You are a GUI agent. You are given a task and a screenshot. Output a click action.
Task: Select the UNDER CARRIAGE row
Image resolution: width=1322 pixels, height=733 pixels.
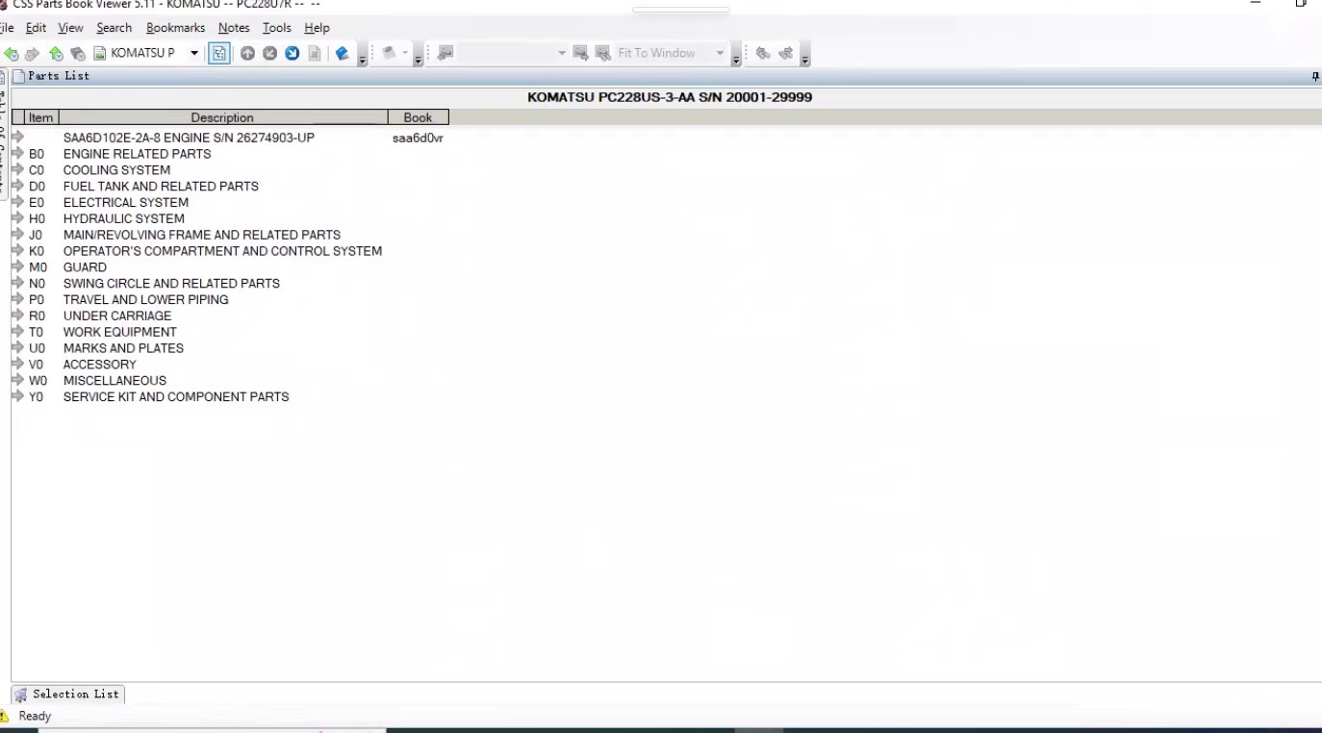pyautogui.click(x=117, y=316)
